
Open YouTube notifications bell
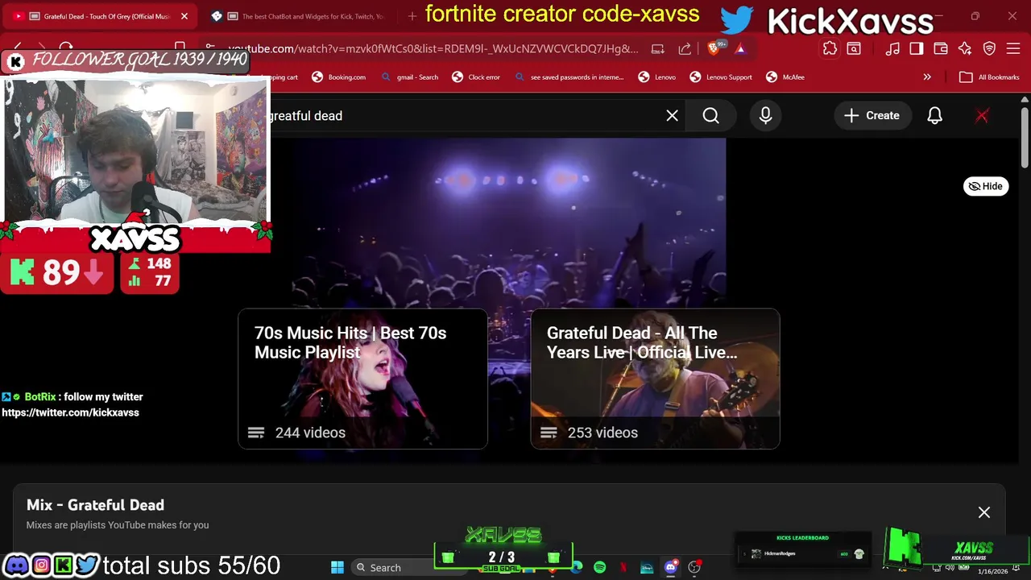click(934, 116)
